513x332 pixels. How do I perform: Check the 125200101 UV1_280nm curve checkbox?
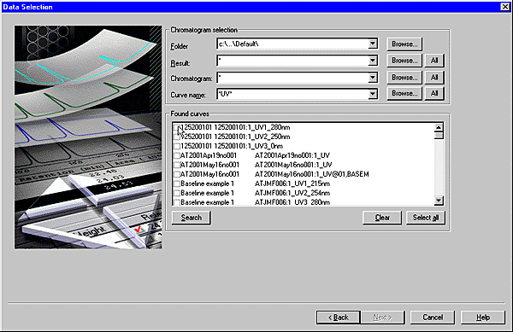(177, 128)
